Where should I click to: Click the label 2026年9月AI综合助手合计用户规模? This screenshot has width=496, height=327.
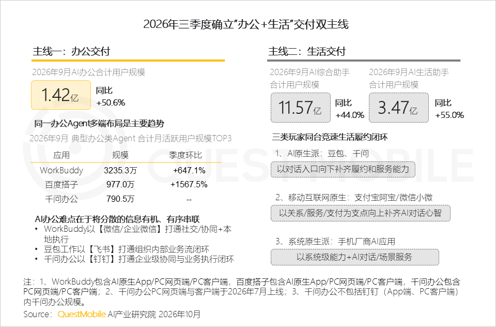[x=309, y=78]
